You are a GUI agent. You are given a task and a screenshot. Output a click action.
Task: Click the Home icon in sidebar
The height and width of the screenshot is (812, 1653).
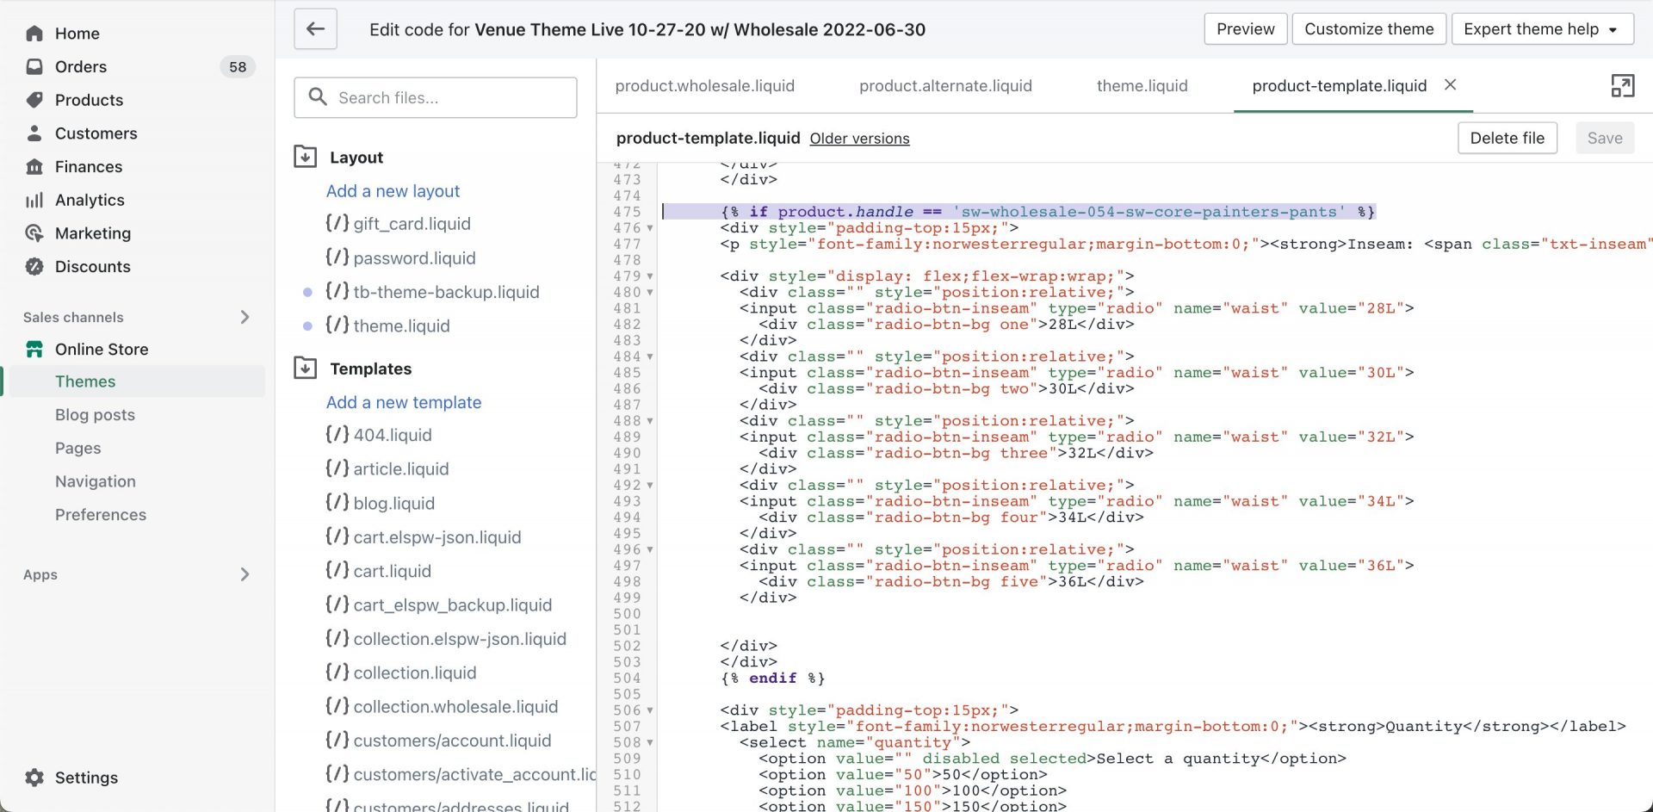(34, 34)
